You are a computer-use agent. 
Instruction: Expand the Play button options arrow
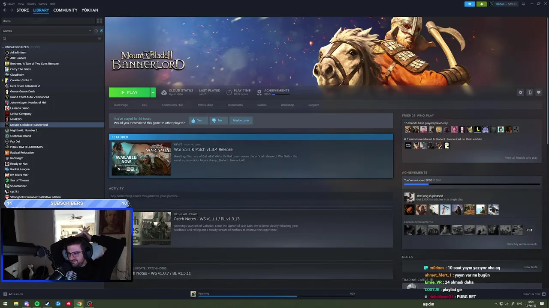[153, 92]
